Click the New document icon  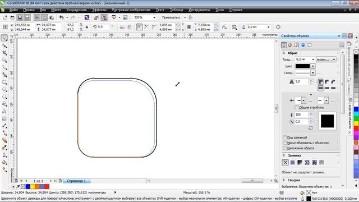pos(5,17)
